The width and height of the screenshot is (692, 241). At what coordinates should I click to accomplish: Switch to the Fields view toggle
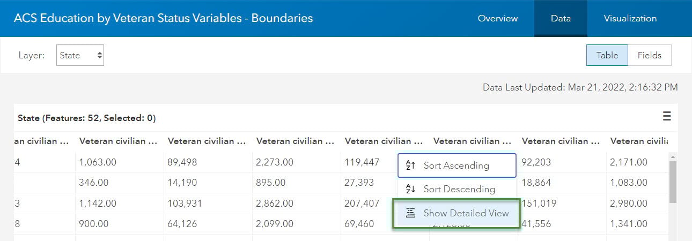649,55
